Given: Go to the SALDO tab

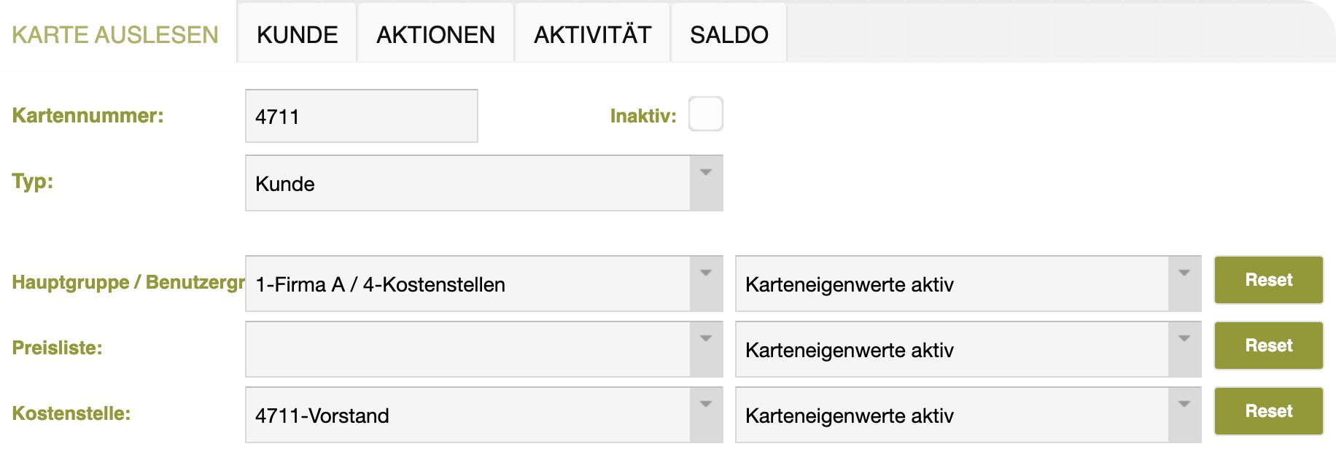Looking at the screenshot, I should [729, 35].
